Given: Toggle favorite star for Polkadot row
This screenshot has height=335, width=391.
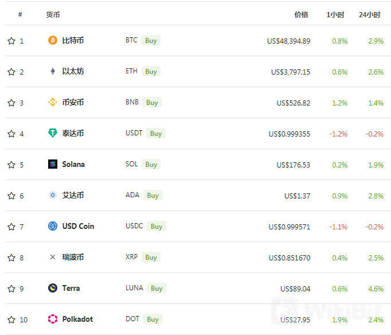Looking at the screenshot, I should 11,320.
